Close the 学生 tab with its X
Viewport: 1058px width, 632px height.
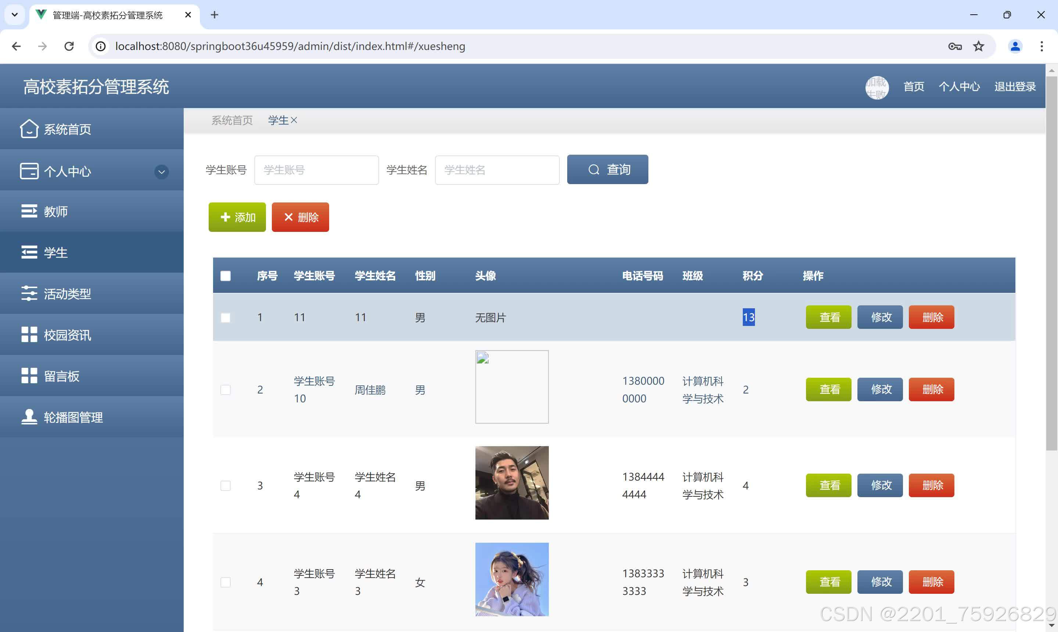(x=294, y=121)
